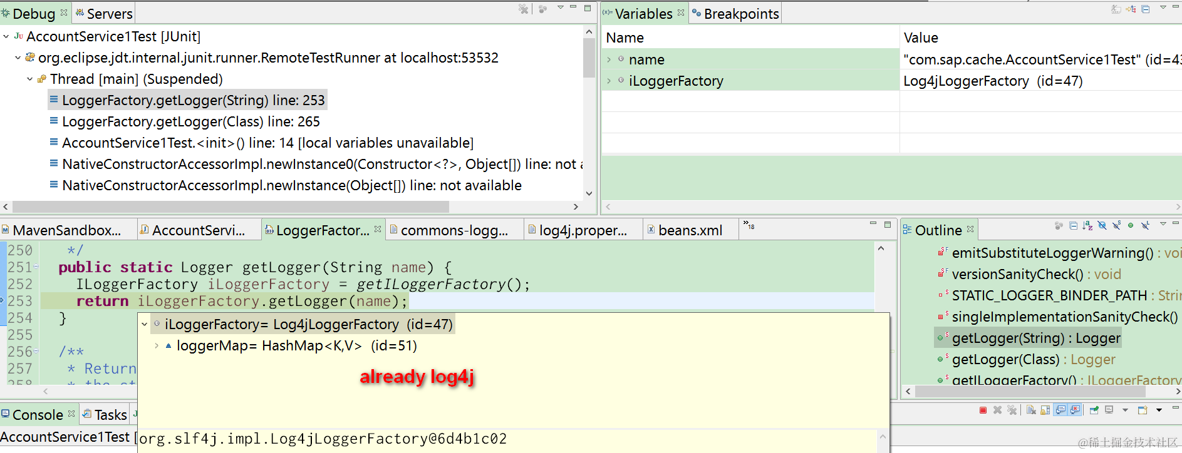Open the MavenSandbox editor tab
This screenshot has width=1182, height=453.
67,230
